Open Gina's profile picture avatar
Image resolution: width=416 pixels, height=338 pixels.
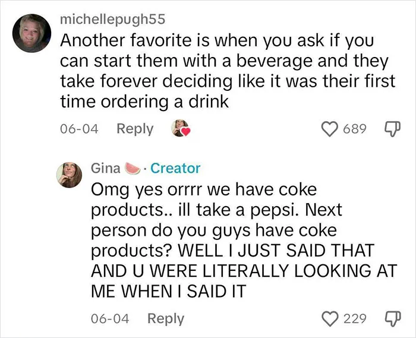pyautogui.click(x=69, y=175)
